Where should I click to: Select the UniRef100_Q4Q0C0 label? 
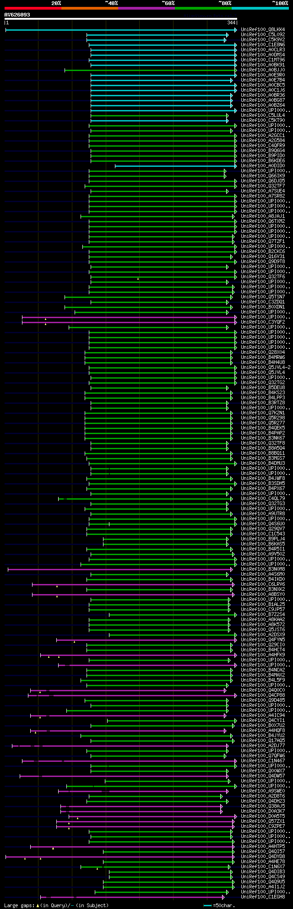(263, 690)
